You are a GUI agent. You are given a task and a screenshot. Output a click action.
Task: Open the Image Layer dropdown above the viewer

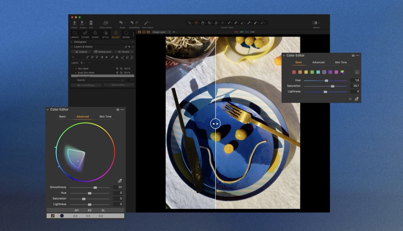(161, 32)
